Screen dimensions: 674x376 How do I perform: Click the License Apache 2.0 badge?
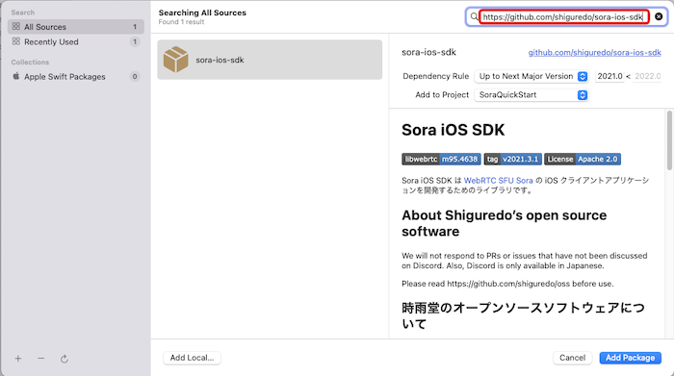(x=583, y=160)
